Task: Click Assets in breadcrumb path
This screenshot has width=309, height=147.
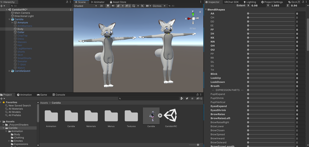Action: [44, 103]
